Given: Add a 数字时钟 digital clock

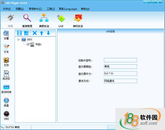Looking at the screenshot, I should coord(6,89).
